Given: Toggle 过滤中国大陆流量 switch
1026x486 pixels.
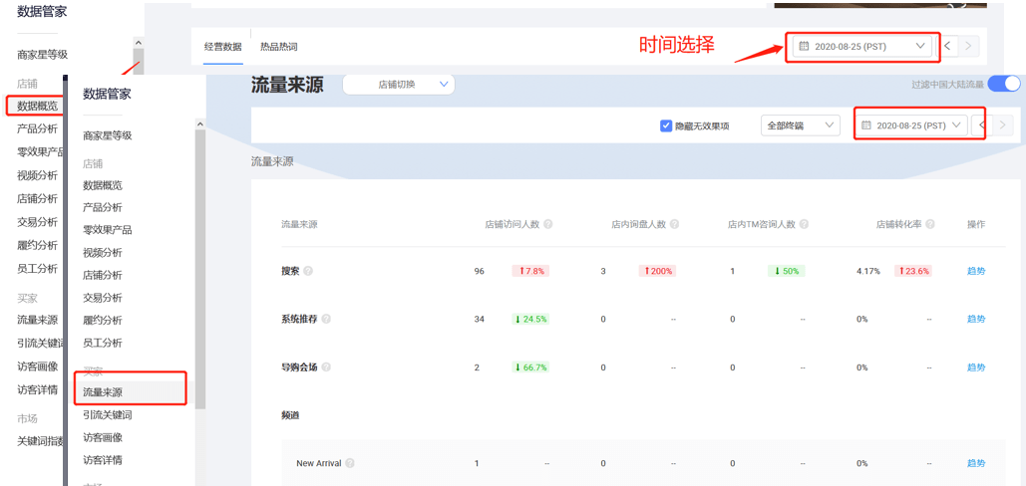Looking at the screenshot, I should pyautogui.click(x=1004, y=85).
